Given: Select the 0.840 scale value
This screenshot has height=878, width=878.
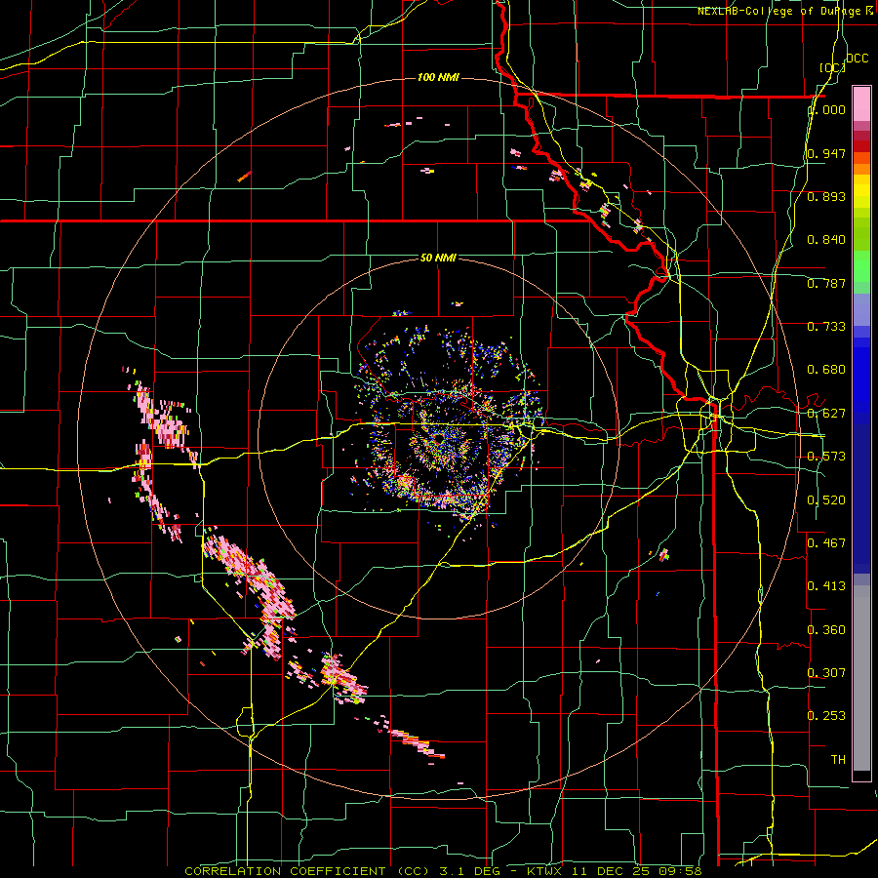Looking at the screenshot, I should [x=826, y=240].
